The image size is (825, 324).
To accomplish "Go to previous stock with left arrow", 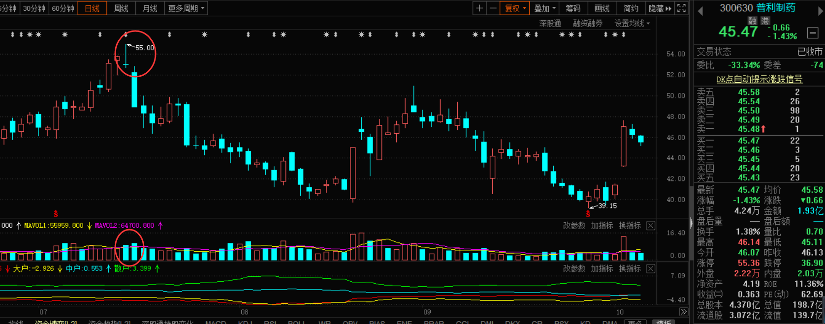I will point(700,11).
